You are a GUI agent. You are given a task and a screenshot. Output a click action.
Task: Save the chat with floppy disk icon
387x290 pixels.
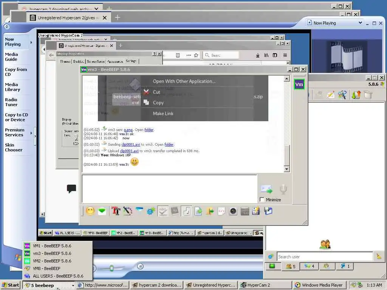(268, 211)
